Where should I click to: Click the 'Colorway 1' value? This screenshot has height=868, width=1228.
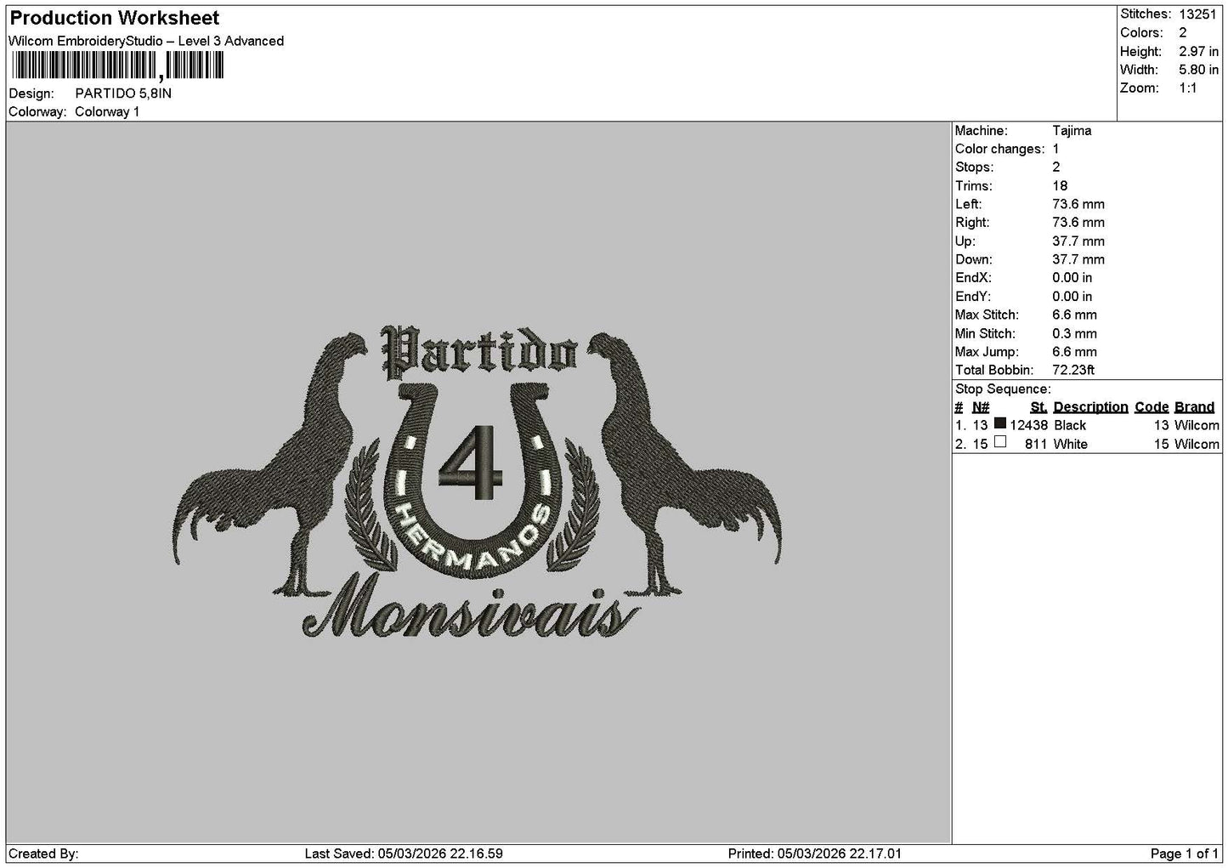click(107, 112)
